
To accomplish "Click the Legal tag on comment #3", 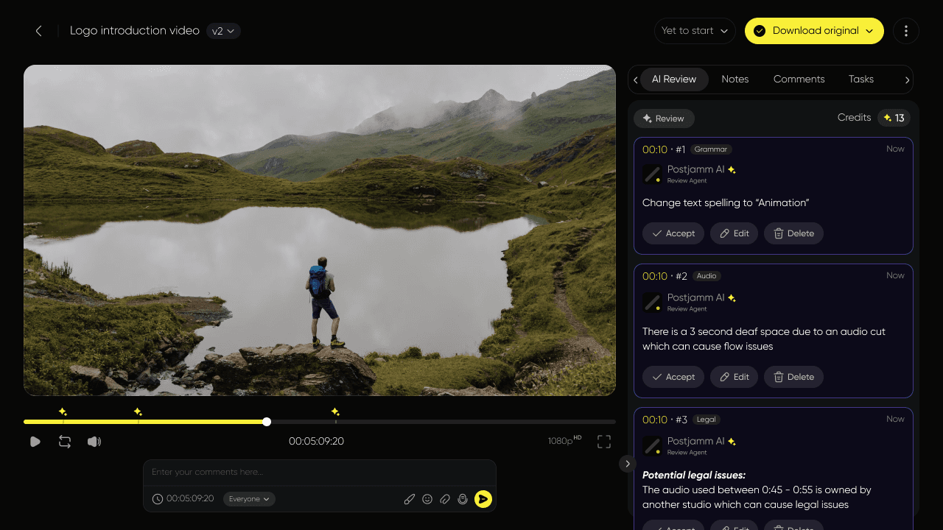I will click(x=706, y=420).
